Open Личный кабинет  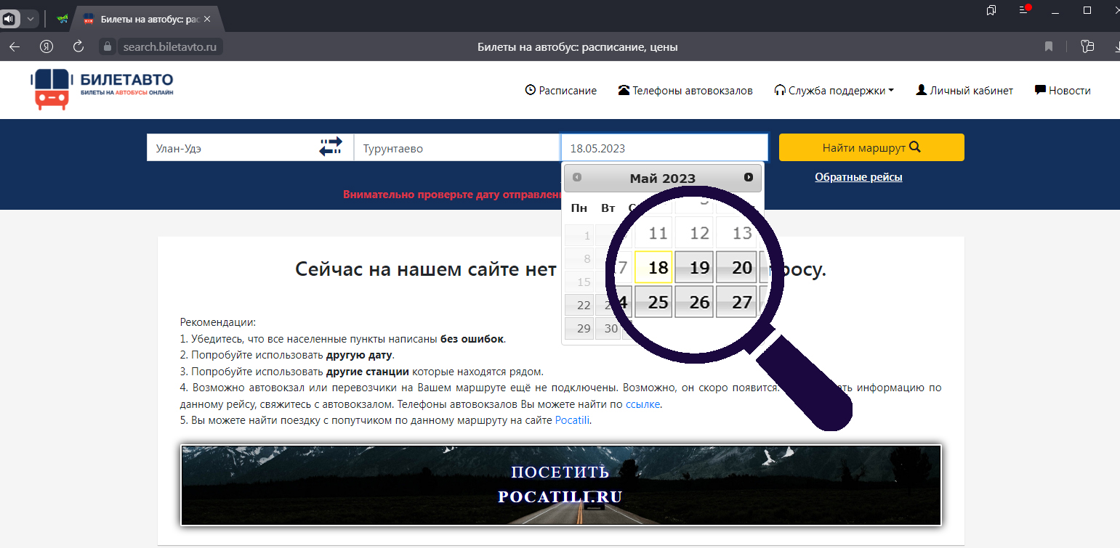coord(964,91)
